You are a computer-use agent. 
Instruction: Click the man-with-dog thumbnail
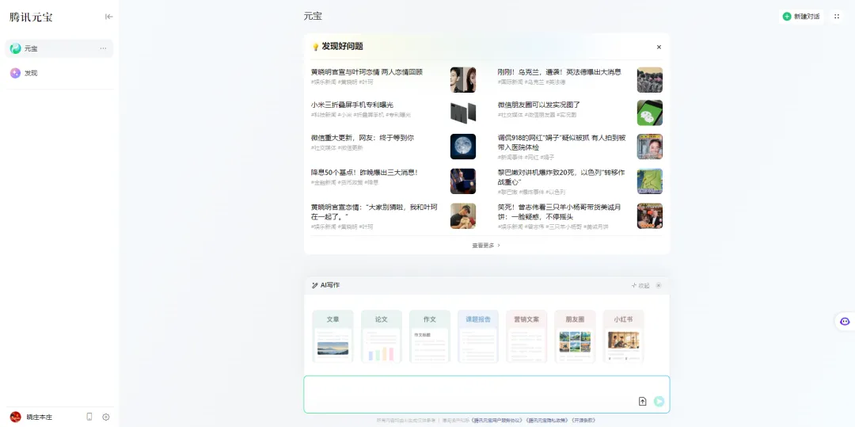tap(463, 216)
